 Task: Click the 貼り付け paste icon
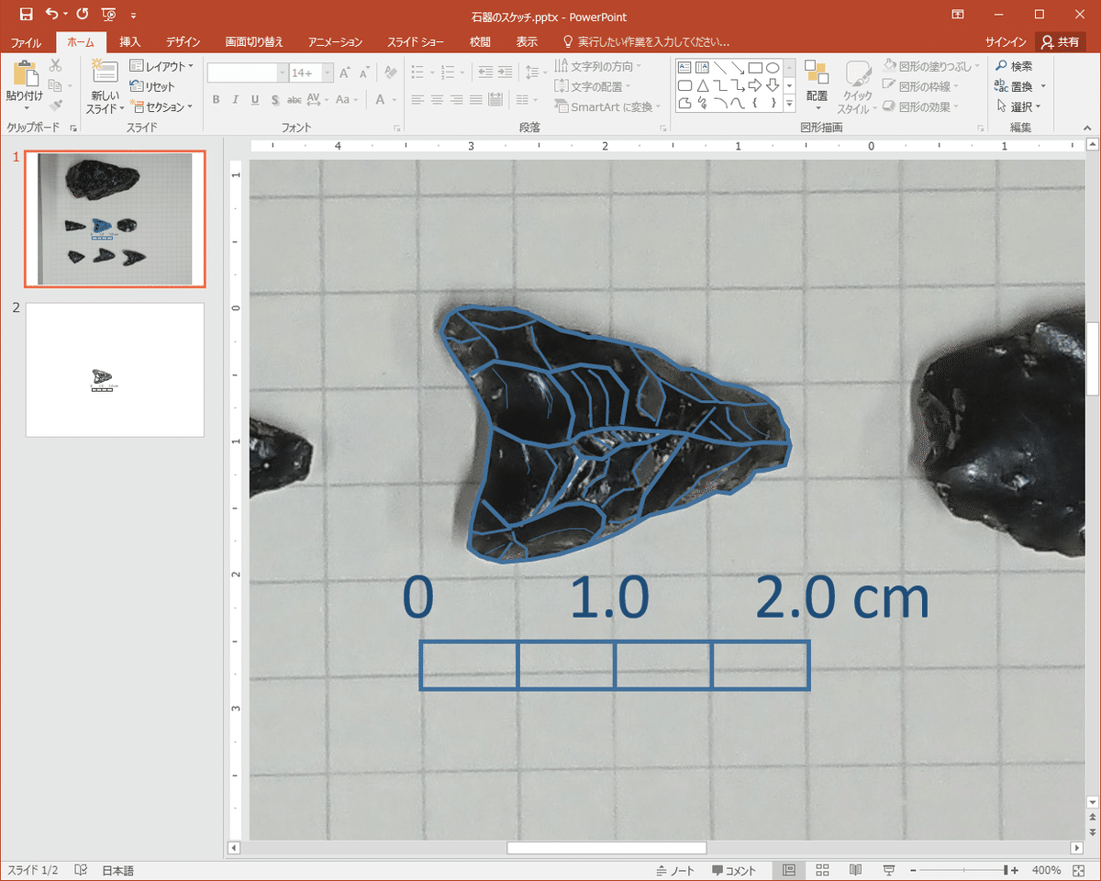26,73
